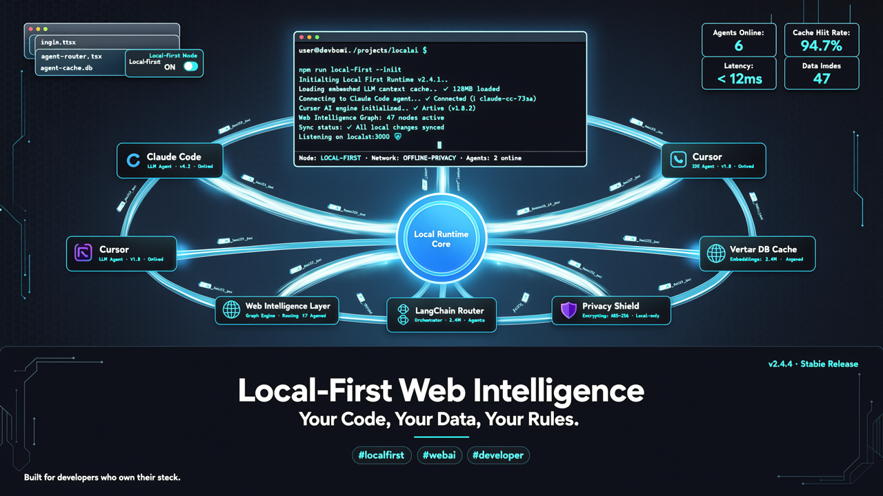Open the ingin.ttsx file tab
Screen dimensions: 883x496
coord(58,43)
